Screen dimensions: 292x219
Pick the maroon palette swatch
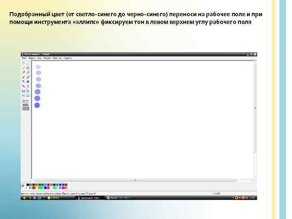click(x=34, y=185)
